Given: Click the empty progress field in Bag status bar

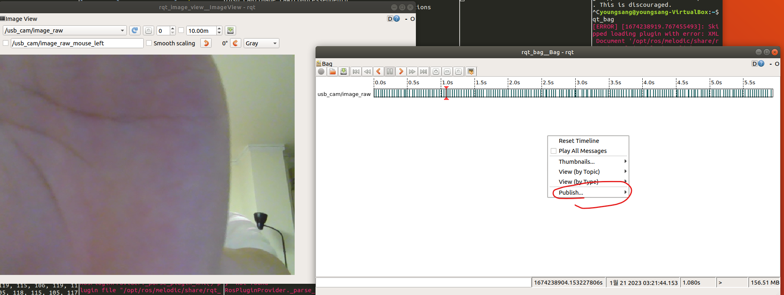Looking at the screenshot, I should click(424, 283).
